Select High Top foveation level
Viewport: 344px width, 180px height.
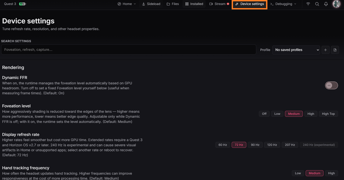[328, 114]
